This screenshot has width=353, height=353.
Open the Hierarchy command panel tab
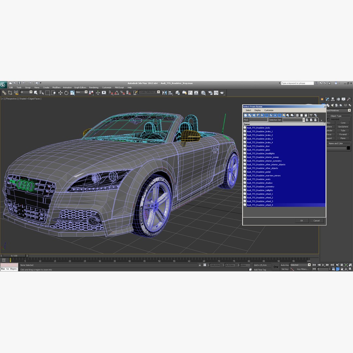point(333,99)
